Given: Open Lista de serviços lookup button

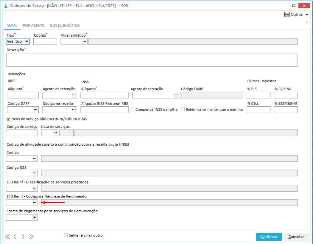Looking at the screenshot, I should pyautogui.click(x=55, y=133).
